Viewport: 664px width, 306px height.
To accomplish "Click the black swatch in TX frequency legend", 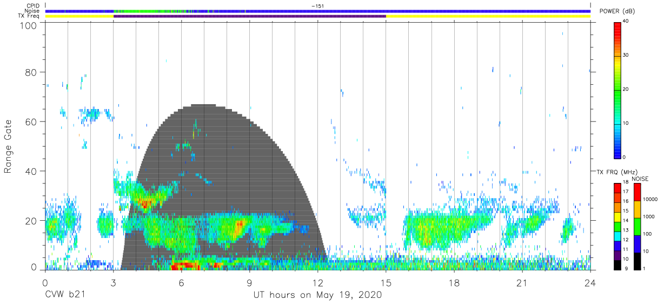I will pos(617,264).
